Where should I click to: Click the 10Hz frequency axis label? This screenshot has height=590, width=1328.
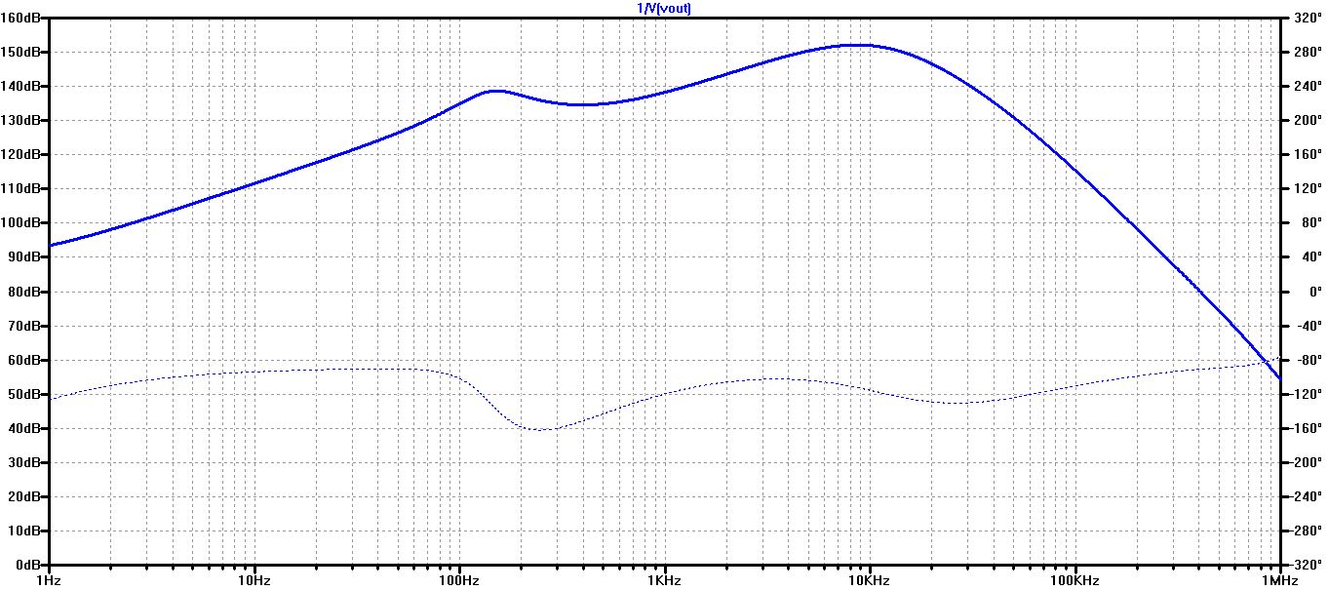[254, 580]
